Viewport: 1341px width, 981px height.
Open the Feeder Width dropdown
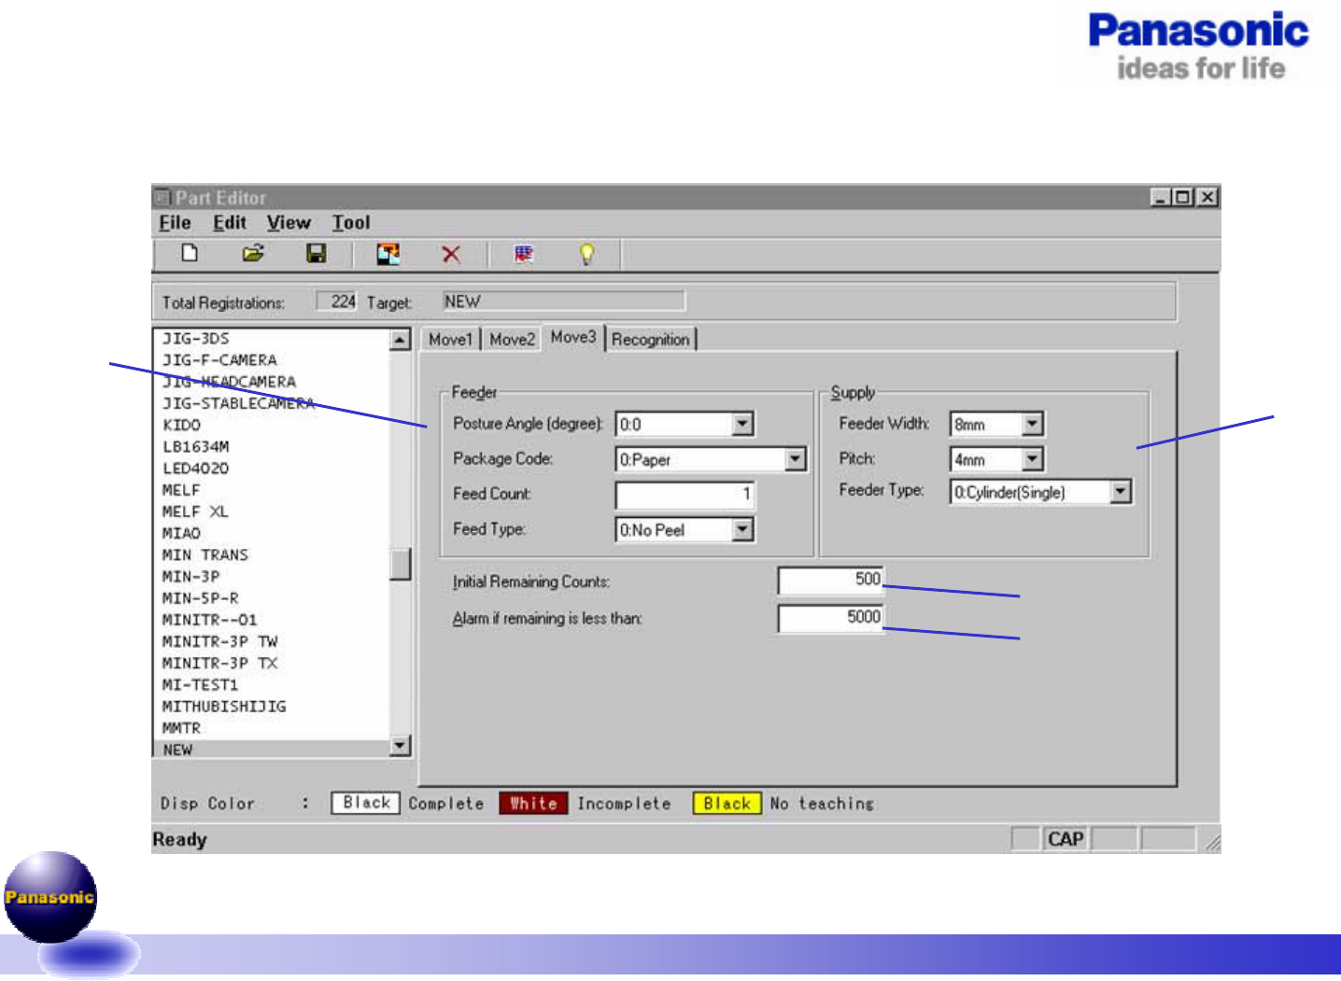1032,425
